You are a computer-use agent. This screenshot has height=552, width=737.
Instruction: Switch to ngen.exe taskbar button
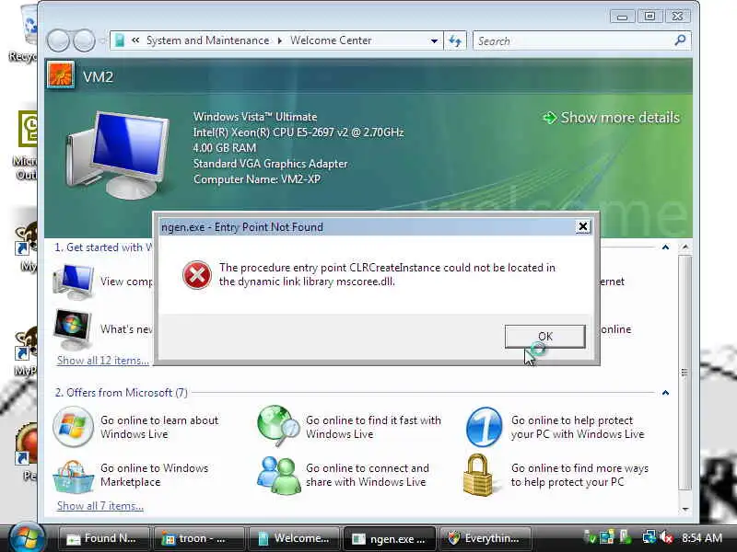tap(389, 538)
